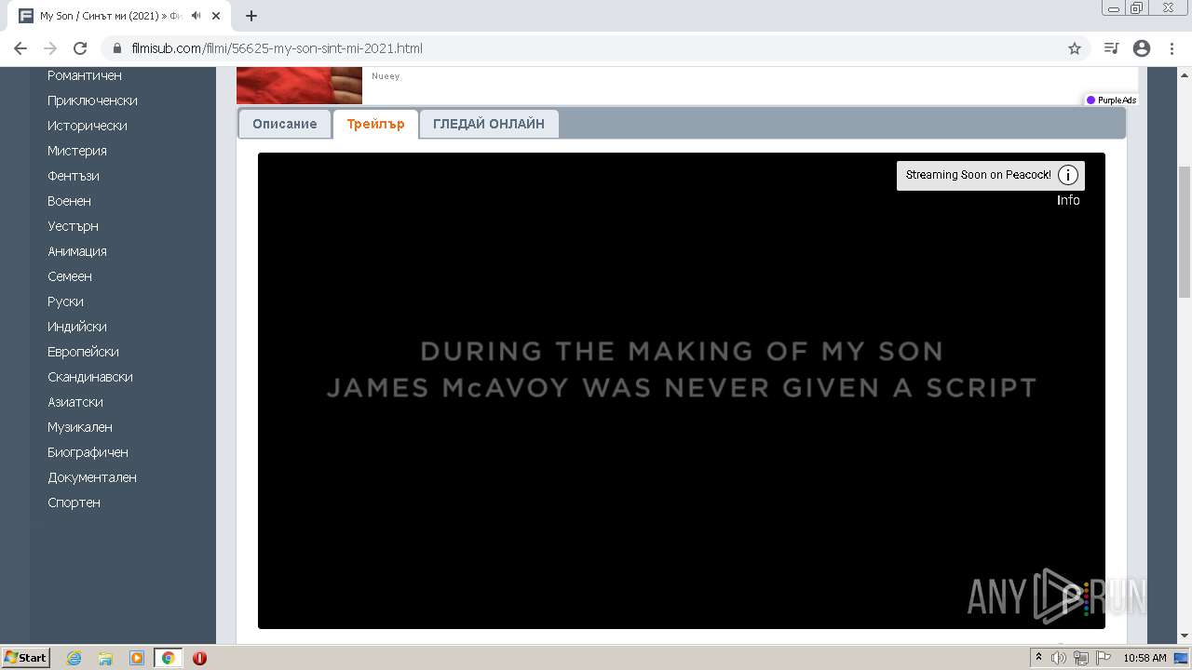Open Opera browser taskbar icon

point(199,658)
